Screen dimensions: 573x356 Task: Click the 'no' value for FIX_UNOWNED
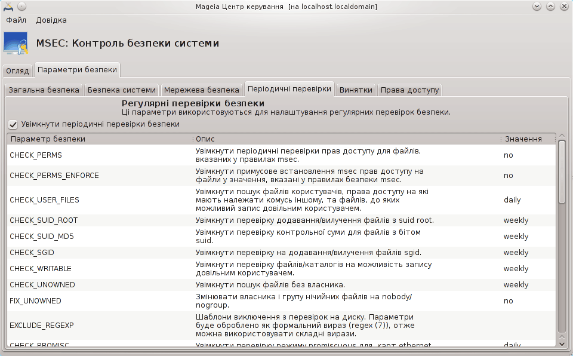pyautogui.click(x=509, y=301)
